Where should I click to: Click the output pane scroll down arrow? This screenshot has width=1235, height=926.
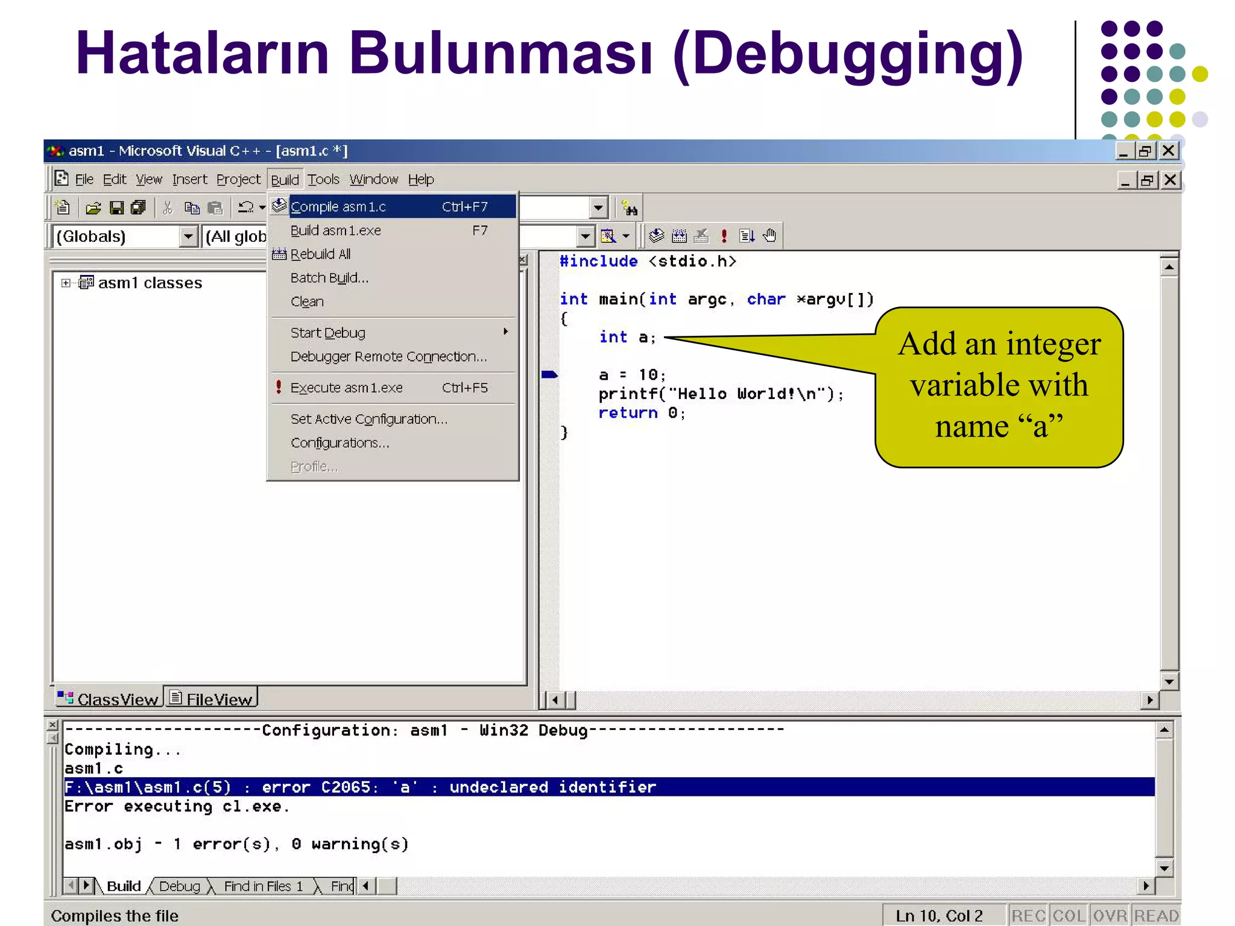click(x=1164, y=868)
